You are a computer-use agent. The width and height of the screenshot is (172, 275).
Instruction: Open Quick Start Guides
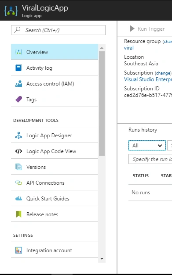55,198
